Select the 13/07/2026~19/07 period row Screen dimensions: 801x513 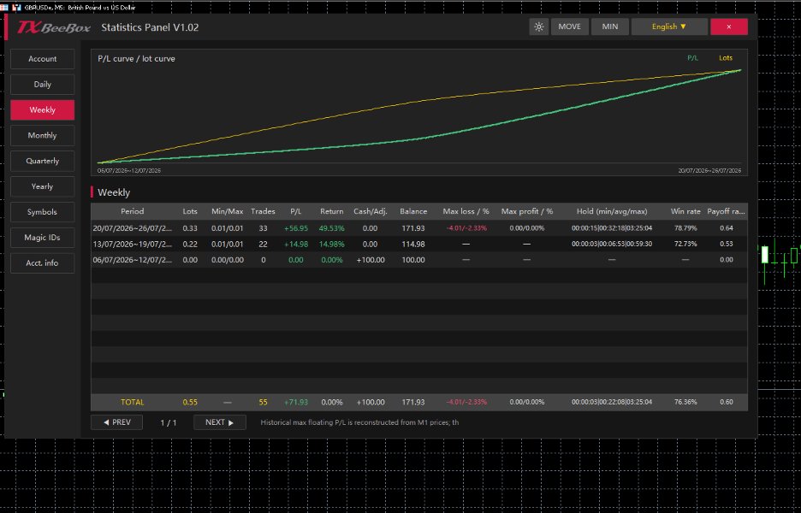tap(418, 244)
